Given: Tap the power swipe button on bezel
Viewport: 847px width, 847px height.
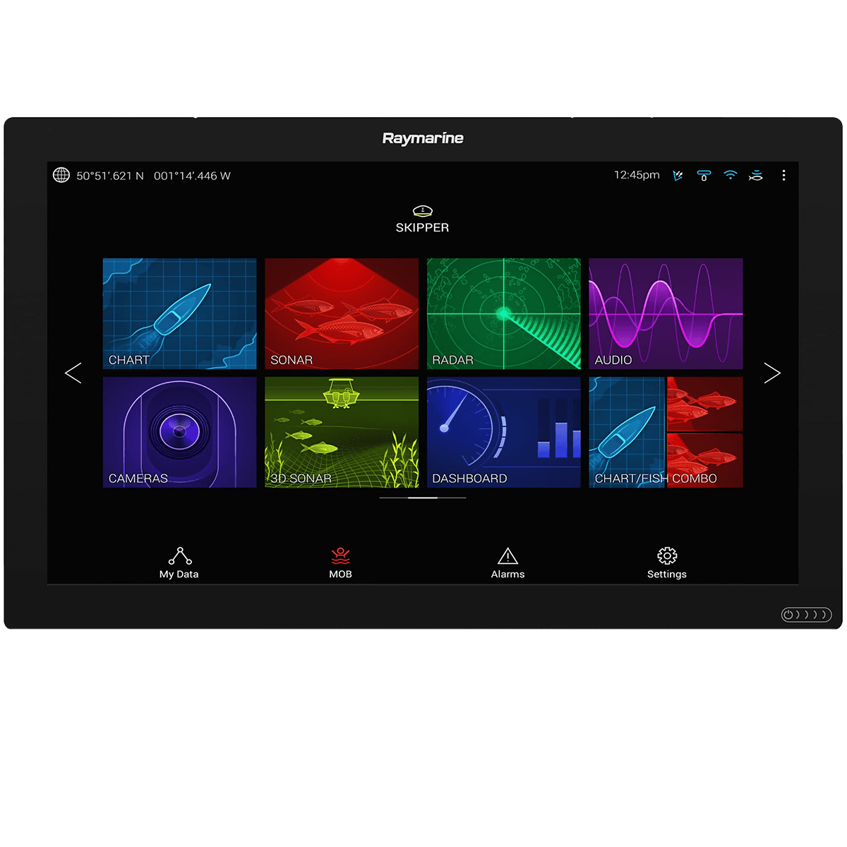Looking at the screenshot, I should coord(806,615).
